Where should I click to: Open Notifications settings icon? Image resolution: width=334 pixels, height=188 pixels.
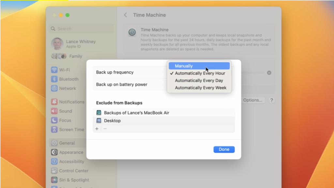point(54,102)
